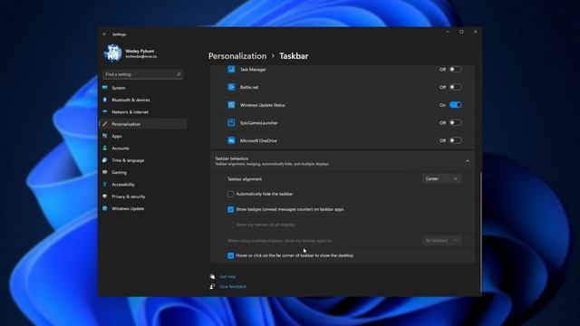Click the Windows Update Status label
This screenshot has width=580, height=326.
[x=263, y=105]
